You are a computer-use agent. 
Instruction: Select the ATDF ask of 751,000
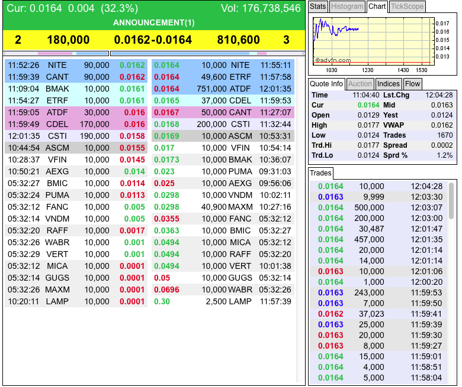tap(223, 89)
